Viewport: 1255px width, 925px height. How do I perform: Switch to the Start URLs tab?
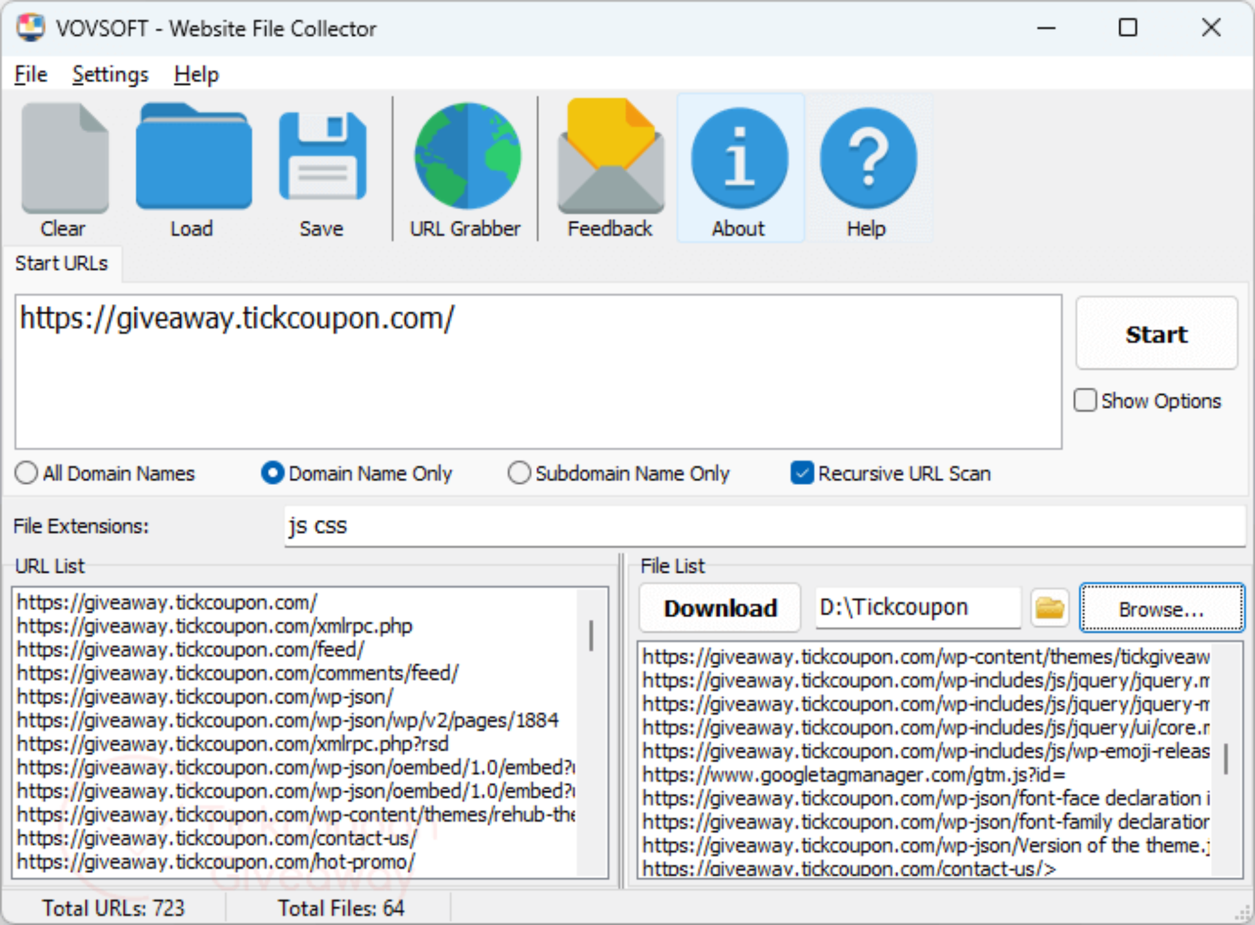click(x=61, y=264)
